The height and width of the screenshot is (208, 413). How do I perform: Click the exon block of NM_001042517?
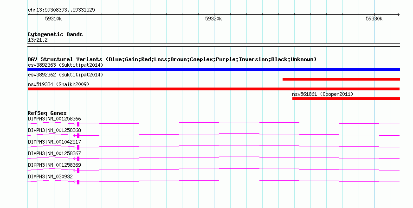coord(78,147)
